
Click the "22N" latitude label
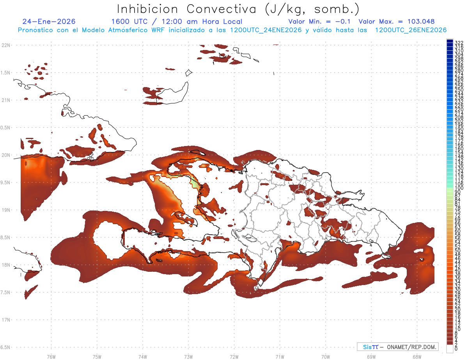tap(6, 45)
